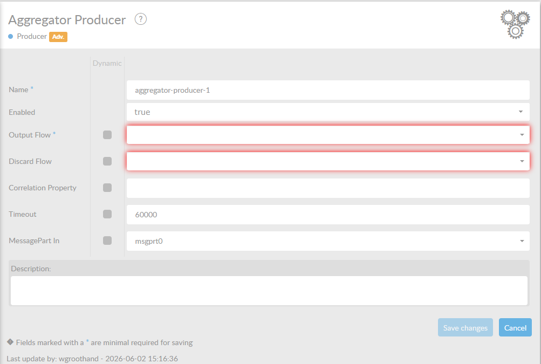Open the Enabled dropdown showing true

328,112
